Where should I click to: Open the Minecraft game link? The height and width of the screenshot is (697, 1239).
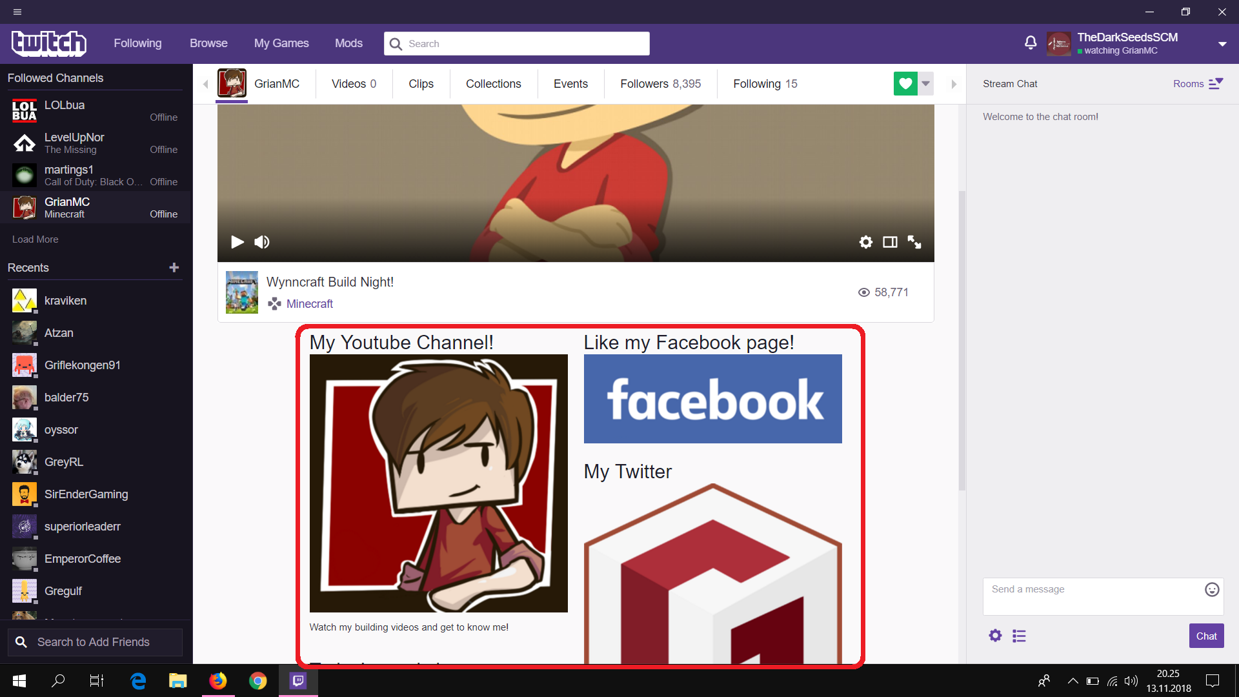pyautogui.click(x=310, y=303)
